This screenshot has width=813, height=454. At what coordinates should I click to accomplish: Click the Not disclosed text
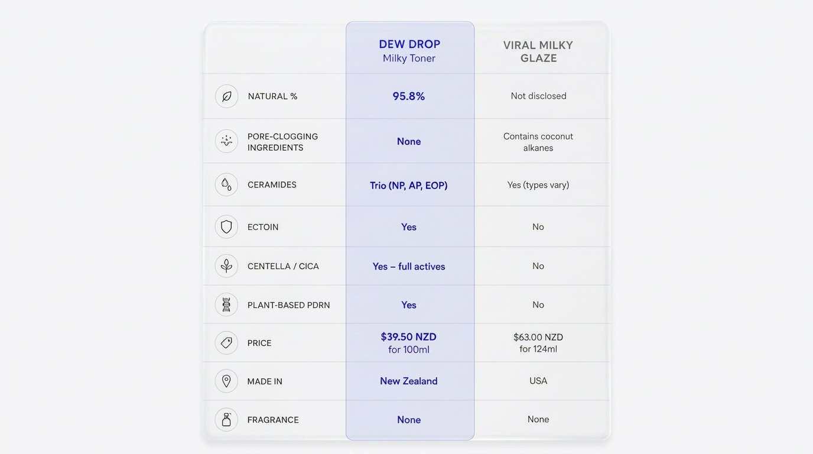click(538, 96)
